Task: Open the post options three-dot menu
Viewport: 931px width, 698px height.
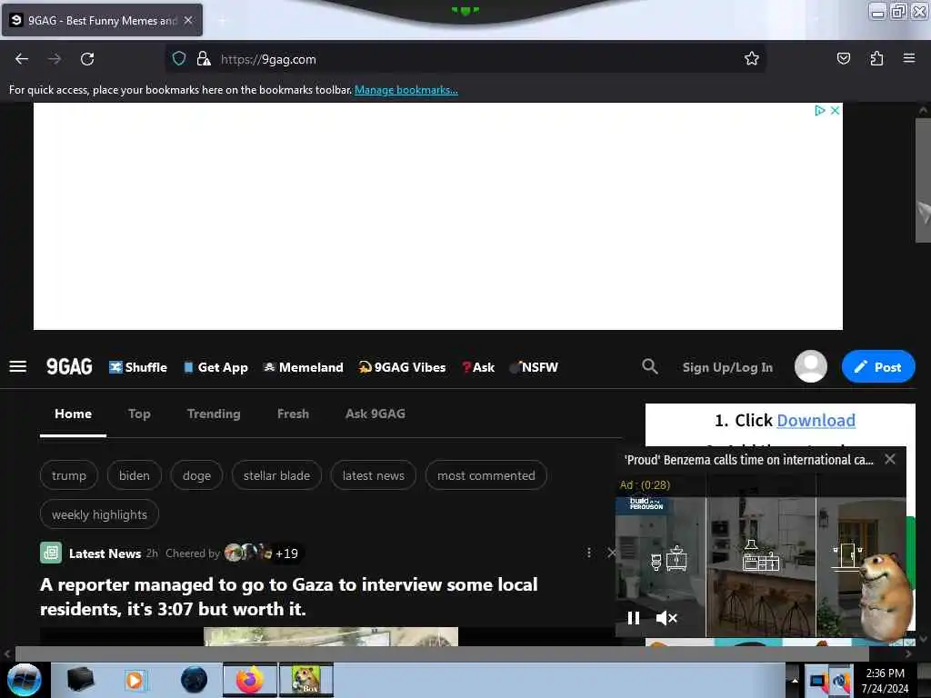Action: pyautogui.click(x=589, y=553)
